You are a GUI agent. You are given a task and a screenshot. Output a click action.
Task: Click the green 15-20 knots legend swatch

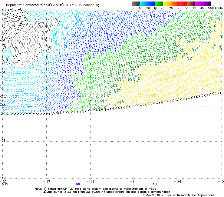point(159,4)
